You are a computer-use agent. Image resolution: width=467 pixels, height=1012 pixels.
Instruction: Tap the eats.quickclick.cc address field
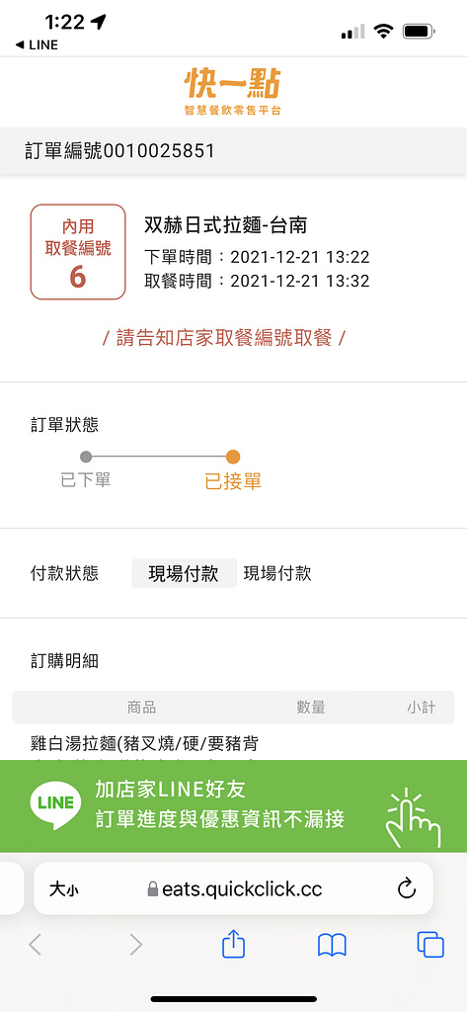[233, 888]
